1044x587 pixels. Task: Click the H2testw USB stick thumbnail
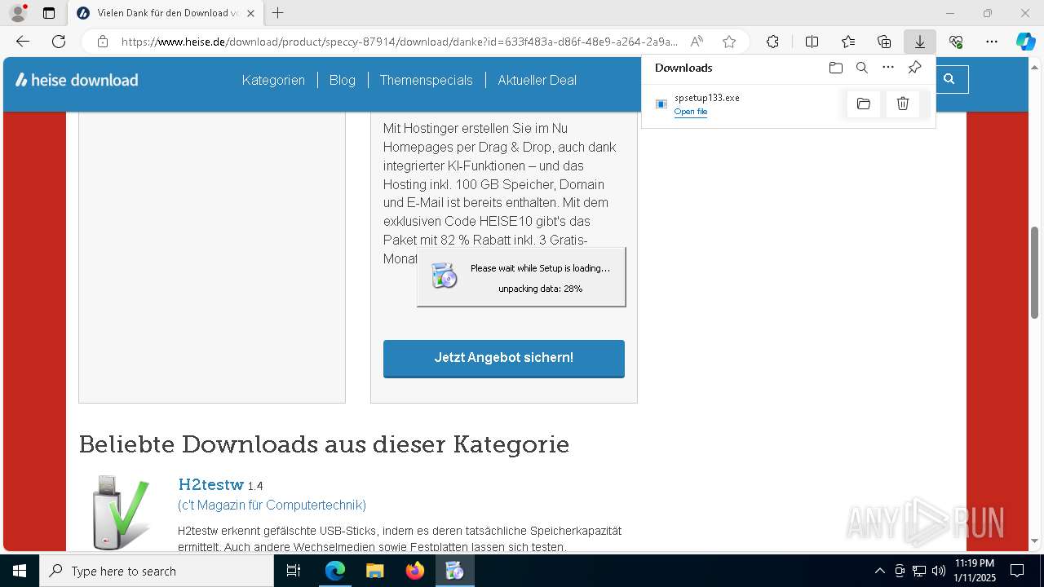(x=121, y=513)
